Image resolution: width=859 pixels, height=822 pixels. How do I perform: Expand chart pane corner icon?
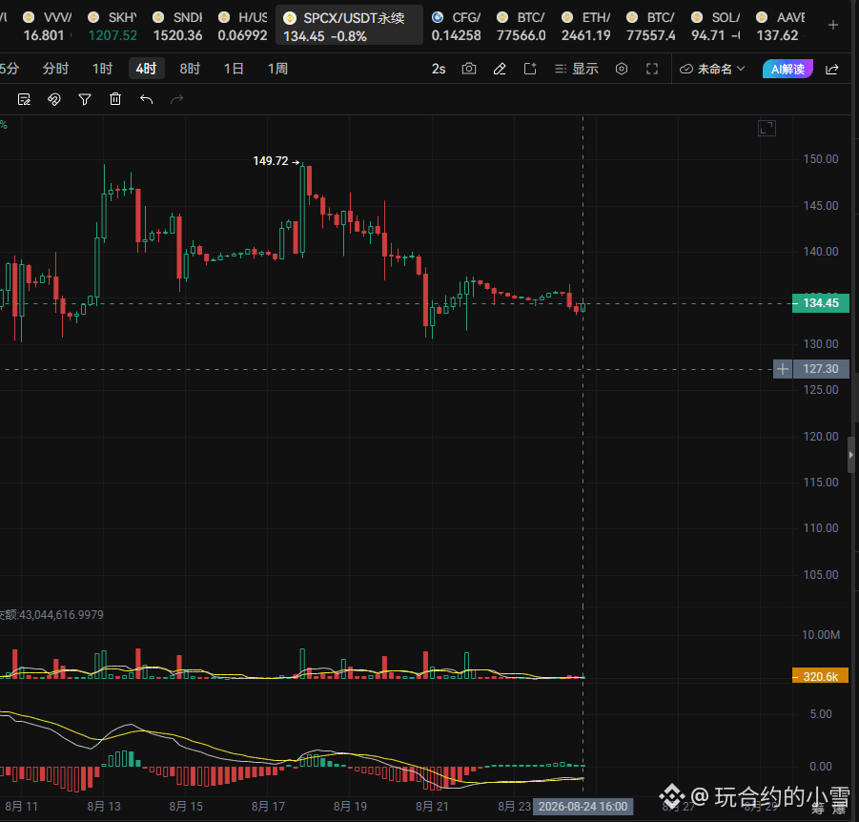[x=767, y=128]
